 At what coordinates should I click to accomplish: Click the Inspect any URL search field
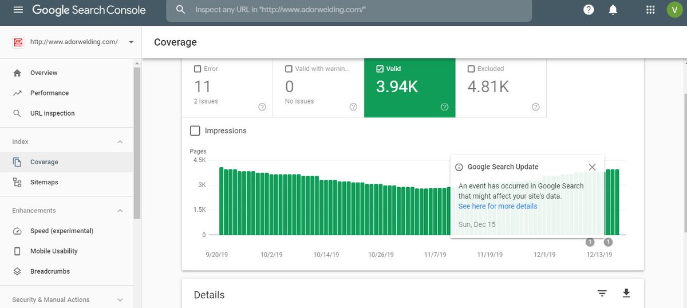tap(349, 10)
